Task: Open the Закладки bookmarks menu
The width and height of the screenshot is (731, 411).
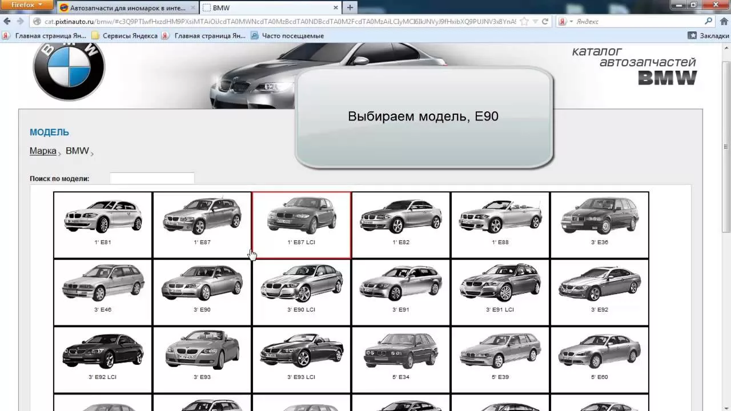Action: [x=708, y=35]
